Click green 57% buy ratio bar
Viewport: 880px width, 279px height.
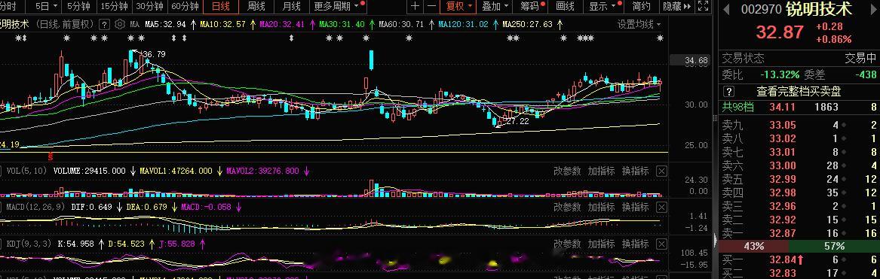coord(834,247)
